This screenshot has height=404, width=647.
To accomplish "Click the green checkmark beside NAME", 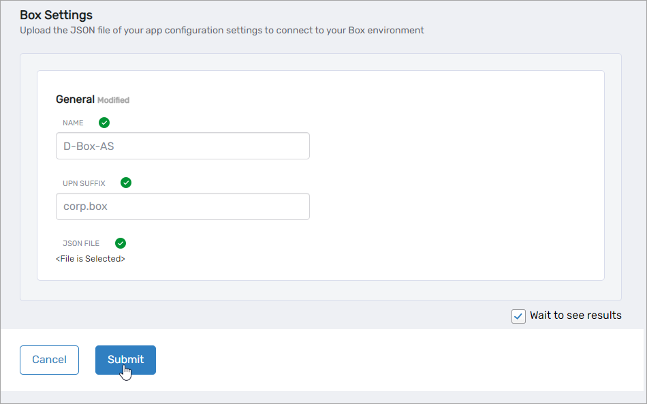I will tap(104, 123).
